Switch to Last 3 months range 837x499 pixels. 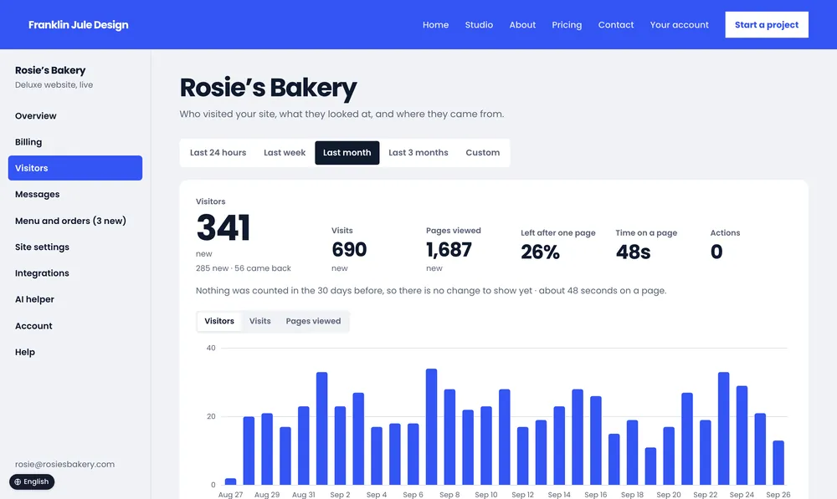point(418,152)
